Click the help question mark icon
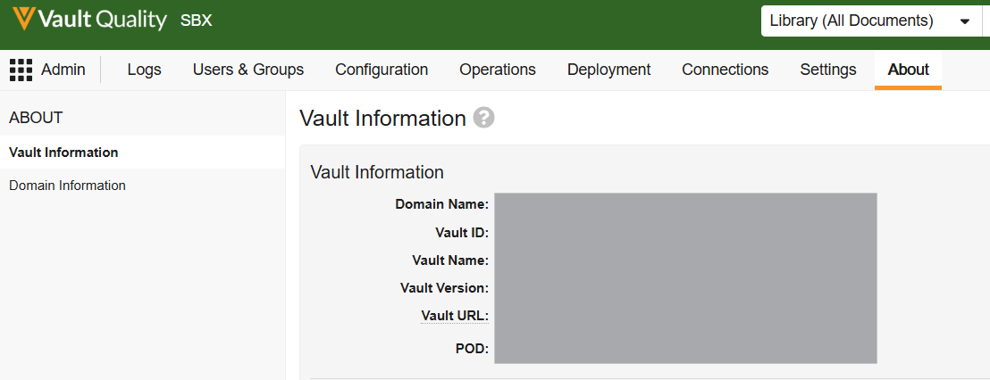The width and height of the screenshot is (990, 380). pos(483,118)
